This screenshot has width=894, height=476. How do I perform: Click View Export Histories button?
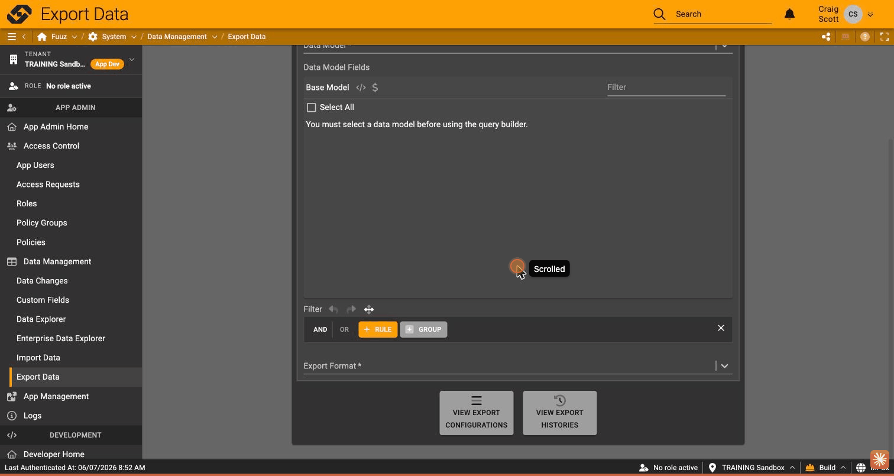point(560,413)
